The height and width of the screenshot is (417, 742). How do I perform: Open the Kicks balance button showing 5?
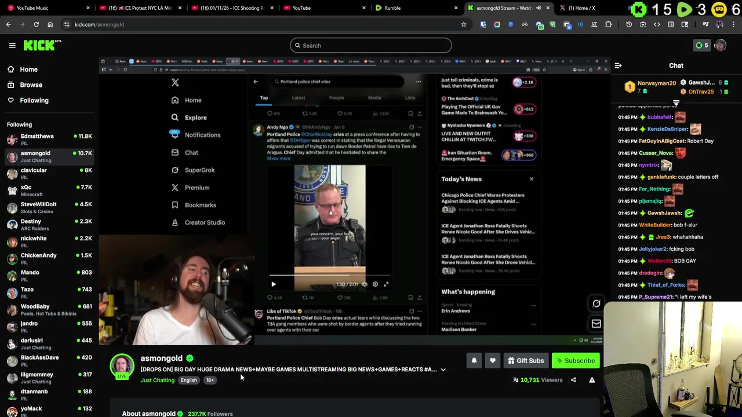(x=701, y=45)
